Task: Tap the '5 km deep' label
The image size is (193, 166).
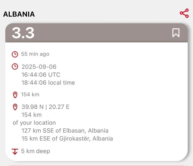Action: [x=36, y=151]
